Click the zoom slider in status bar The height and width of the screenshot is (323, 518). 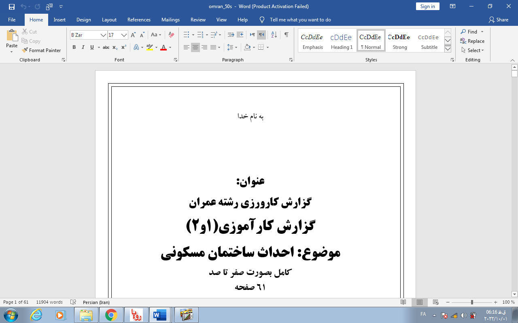click(472, 302)
